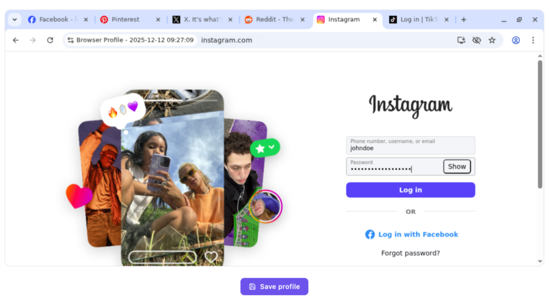Choose Log in with Facebook
Screen dimensions: 549x303
412,235
